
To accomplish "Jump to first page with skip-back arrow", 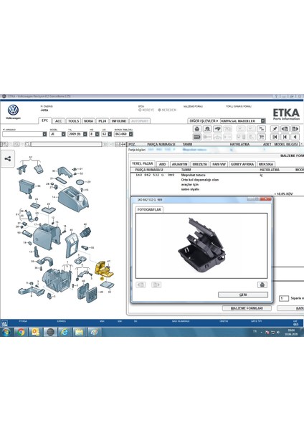I will pos(275,137).
